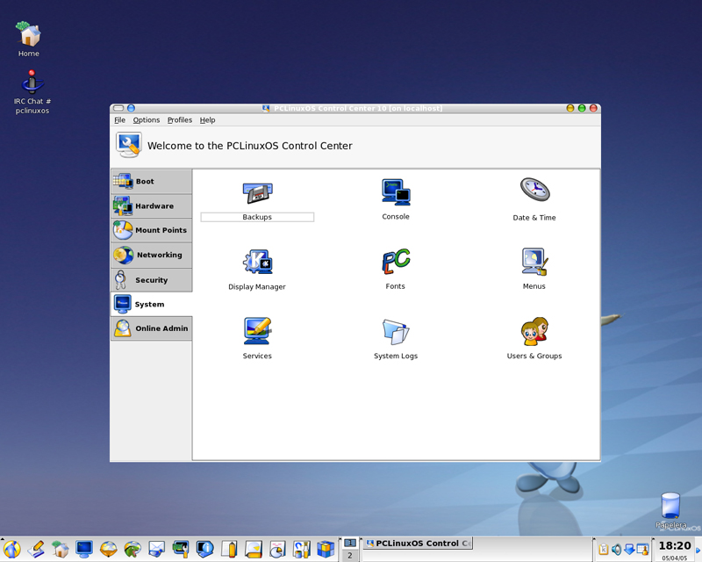
Task: Click the Control Center wrench logo in header
Action: click(x=129, y=145)
